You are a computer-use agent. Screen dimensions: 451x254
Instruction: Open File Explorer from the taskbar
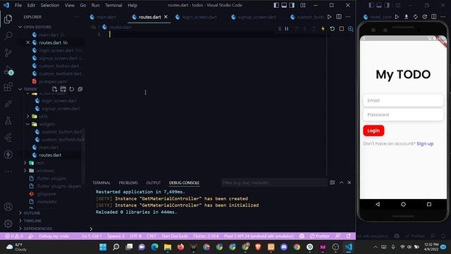(168, 247)
